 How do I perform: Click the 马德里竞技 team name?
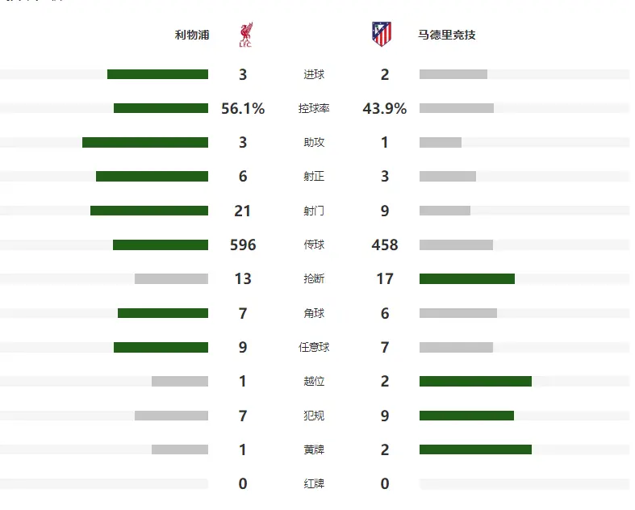pyautogui.click(x=446, y=36)
